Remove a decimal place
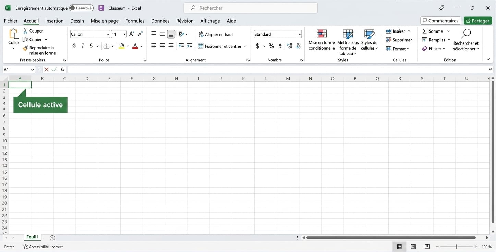The height and width of the screenshot is (252, 496). point(298,46)
